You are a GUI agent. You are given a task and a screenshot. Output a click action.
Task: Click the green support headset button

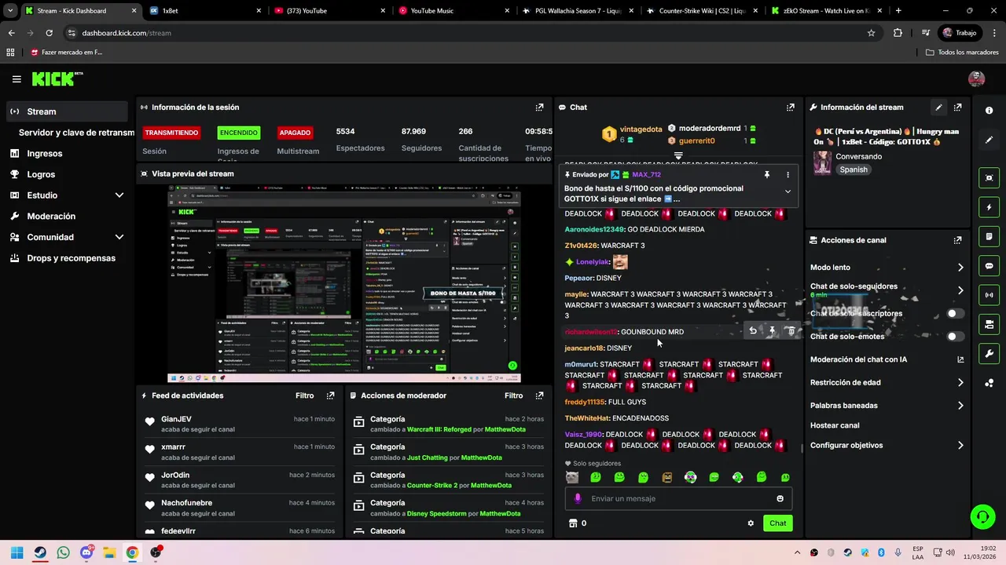(982, 516)
